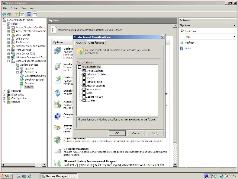Expand the DNS Server node
This screenshot has height=179, width=238.
pyautogui.click(x=9, y=39)
